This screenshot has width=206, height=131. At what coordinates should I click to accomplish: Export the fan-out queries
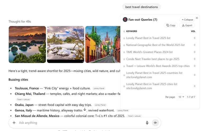pos(187,25)
